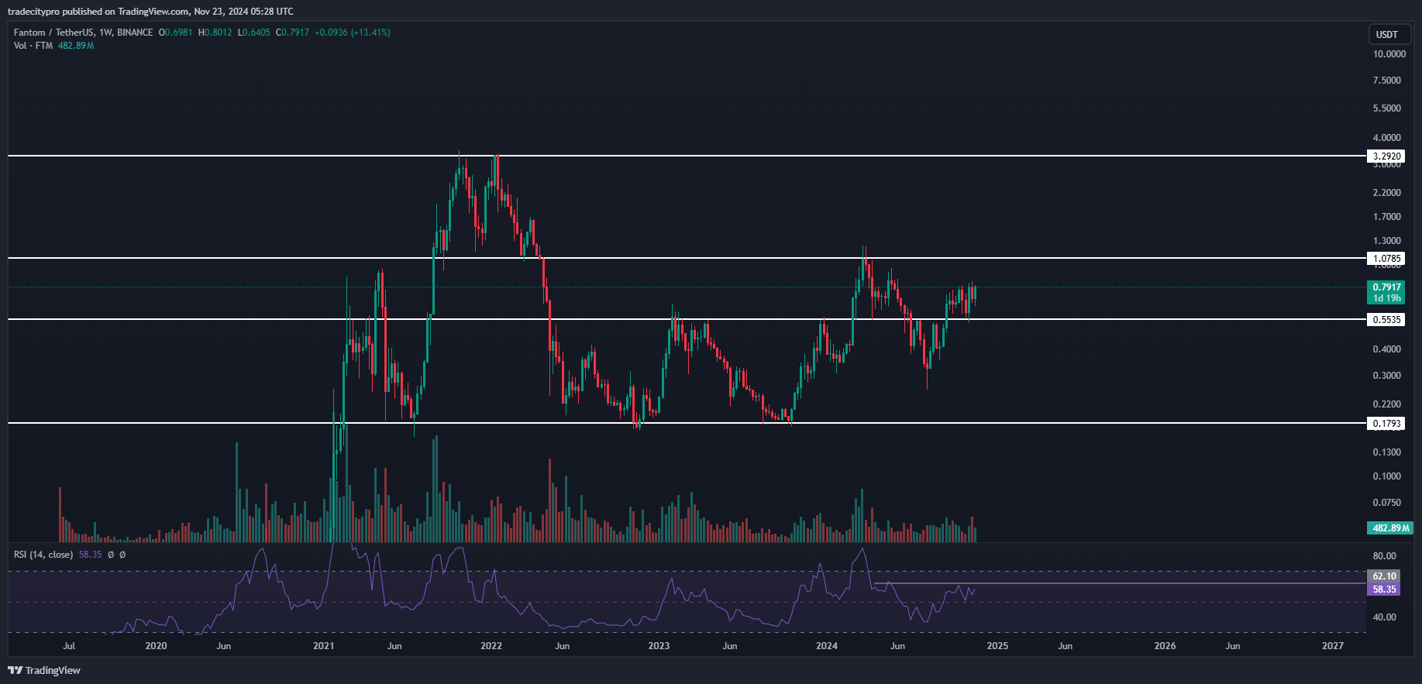Click the 1.7000 price axis label
The height and width of the screenshot is (684, 1422).
tap(1387, 217)
